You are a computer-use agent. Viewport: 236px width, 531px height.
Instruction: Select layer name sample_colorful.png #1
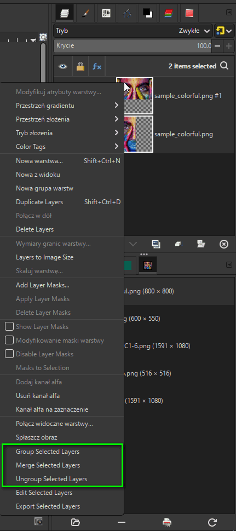(x=188, y=96)
